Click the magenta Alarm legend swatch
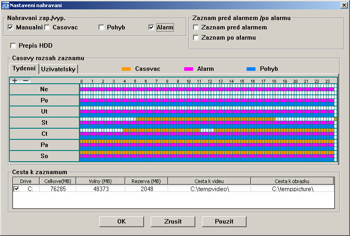350x236 pixels. [189, 69]
